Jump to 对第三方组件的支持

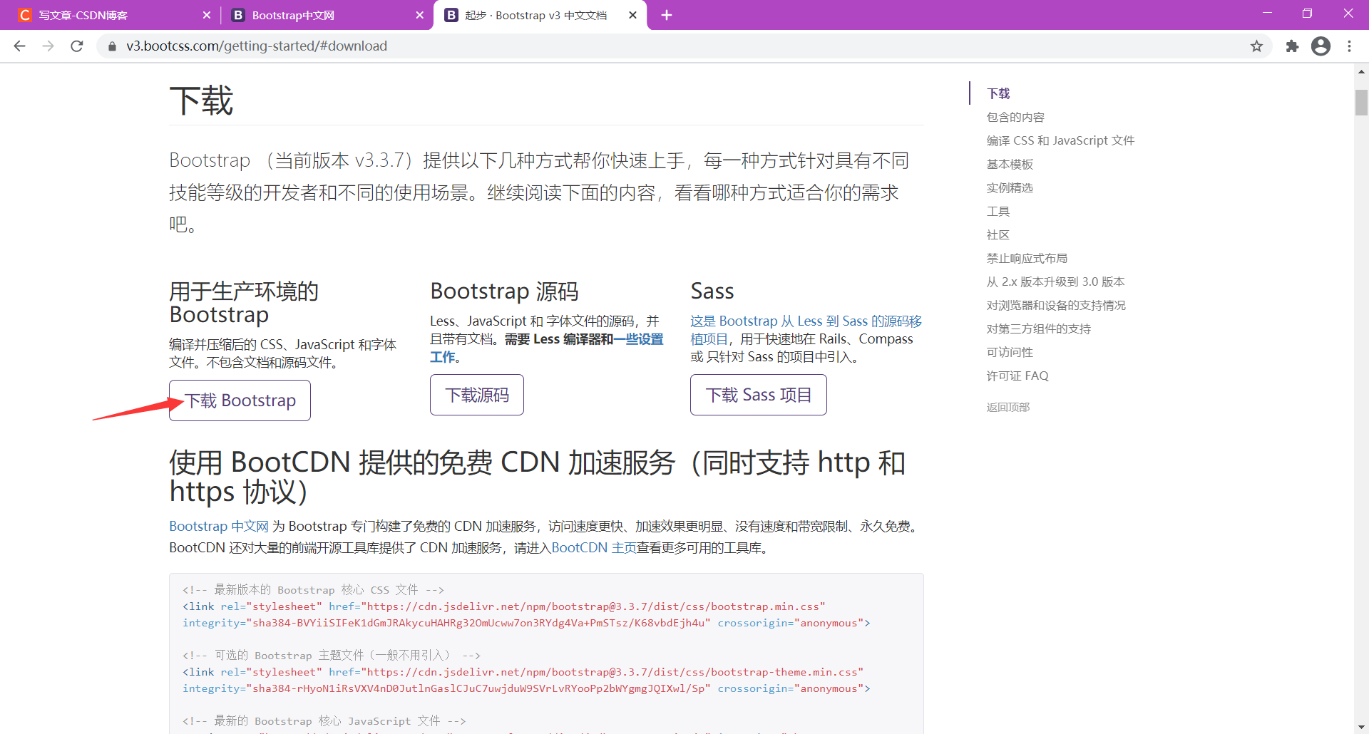(1039, 329)
